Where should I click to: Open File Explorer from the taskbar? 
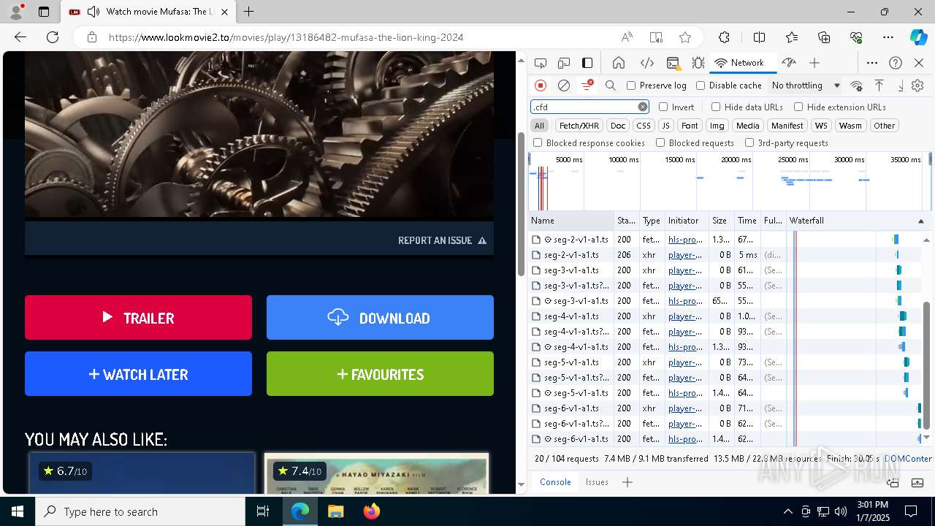coord(335,511)
